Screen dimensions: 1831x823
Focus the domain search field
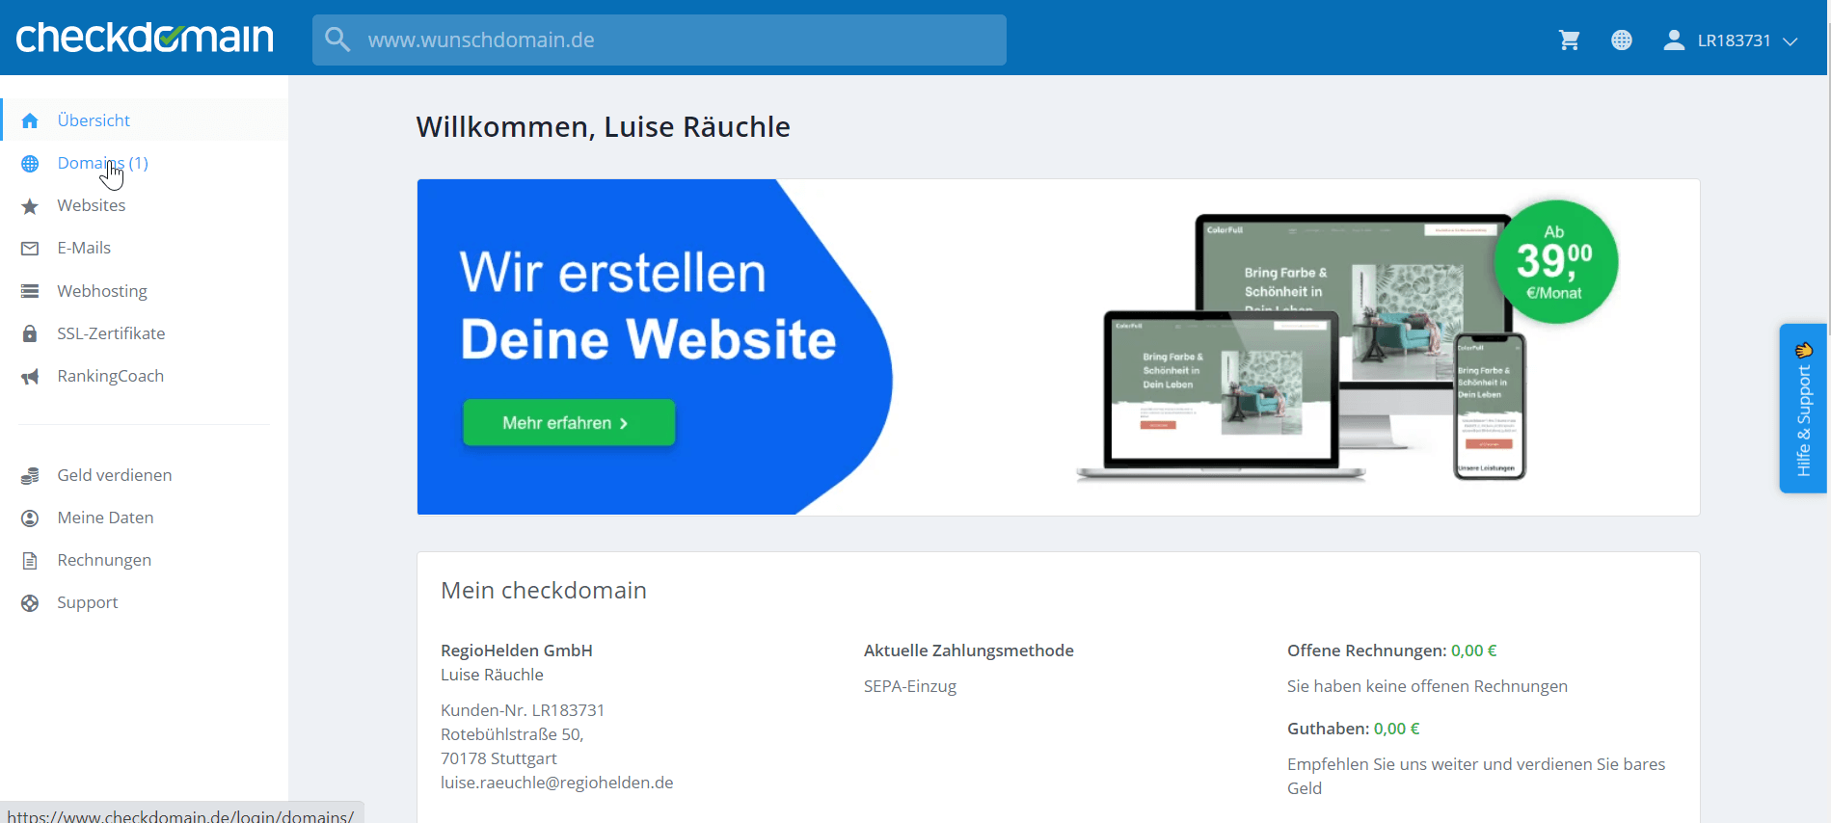click(660, 40)
